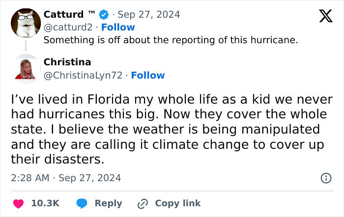Screen dimensions: 344x217
Task: Click Catturd's blue verified badge
Action: (105, 14)
